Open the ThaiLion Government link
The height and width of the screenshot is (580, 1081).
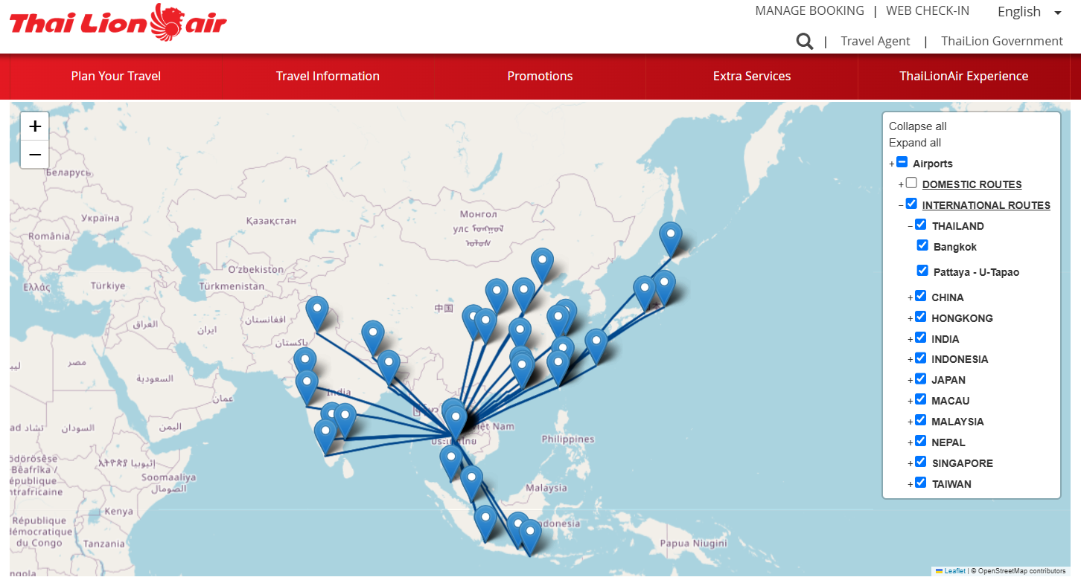click(1002, 42)
